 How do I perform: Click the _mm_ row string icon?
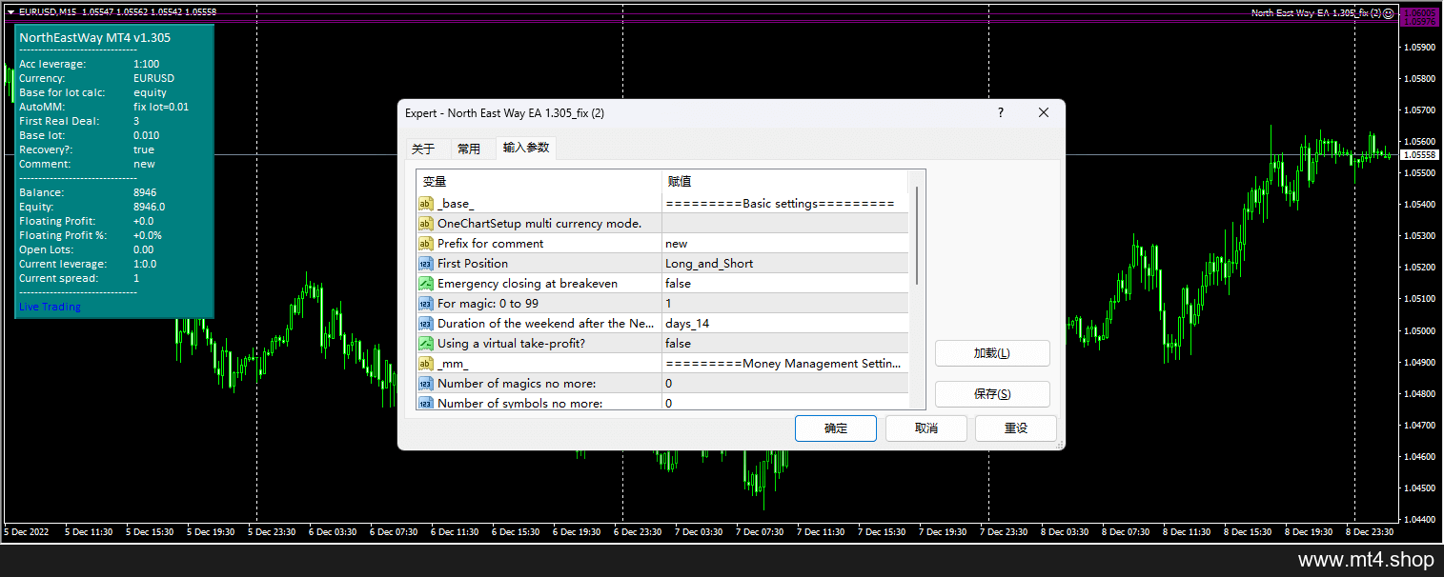pos(426,364)
